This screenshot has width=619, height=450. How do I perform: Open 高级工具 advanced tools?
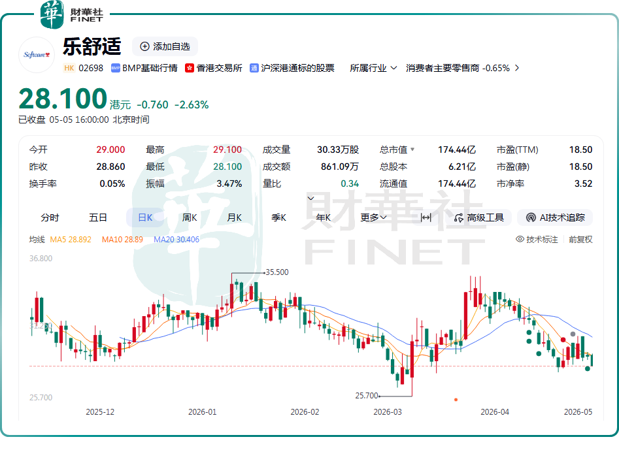pos(479,217)
